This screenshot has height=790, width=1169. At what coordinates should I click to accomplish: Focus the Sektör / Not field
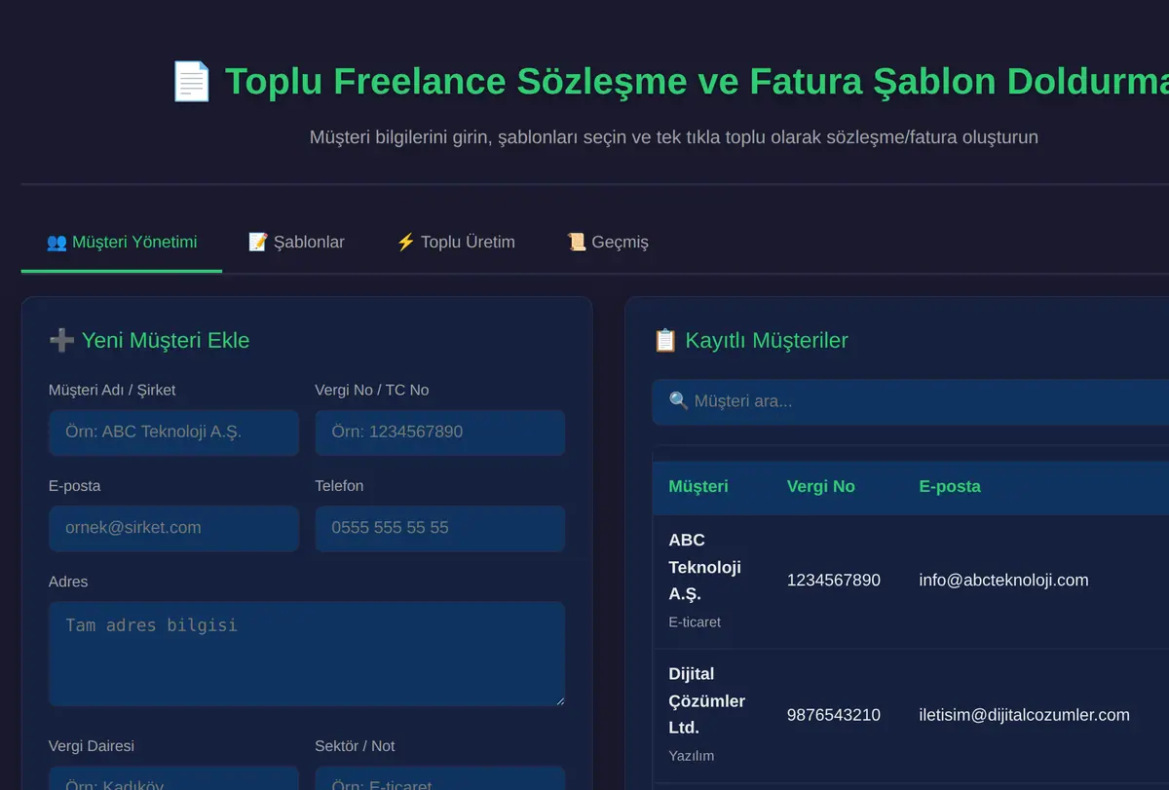point(440,778)
